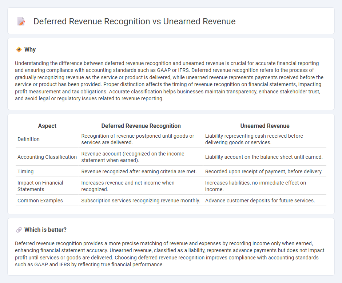Click the chain link icon beside Which is better?

19,230
